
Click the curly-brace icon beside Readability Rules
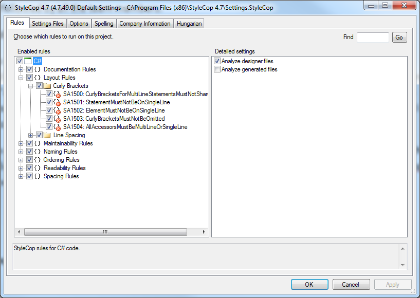(37, 168)
